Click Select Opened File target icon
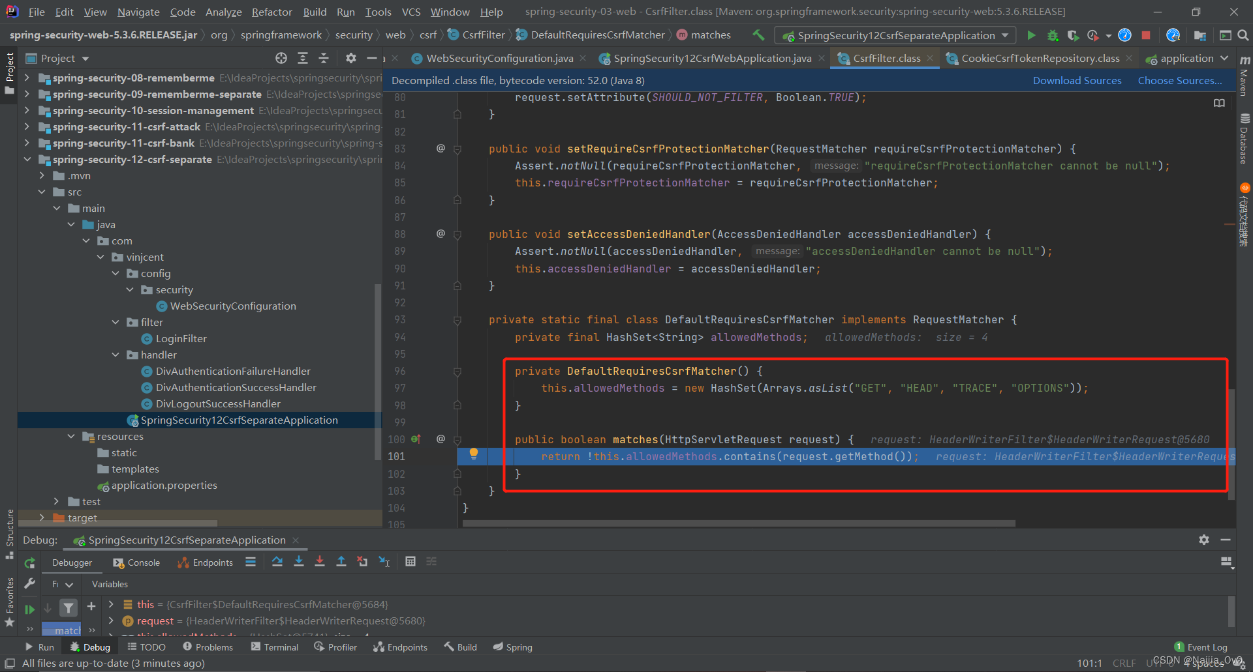The height and width of the screenshot is (672, 1253). pyautogui.click(x=281, y=58)
